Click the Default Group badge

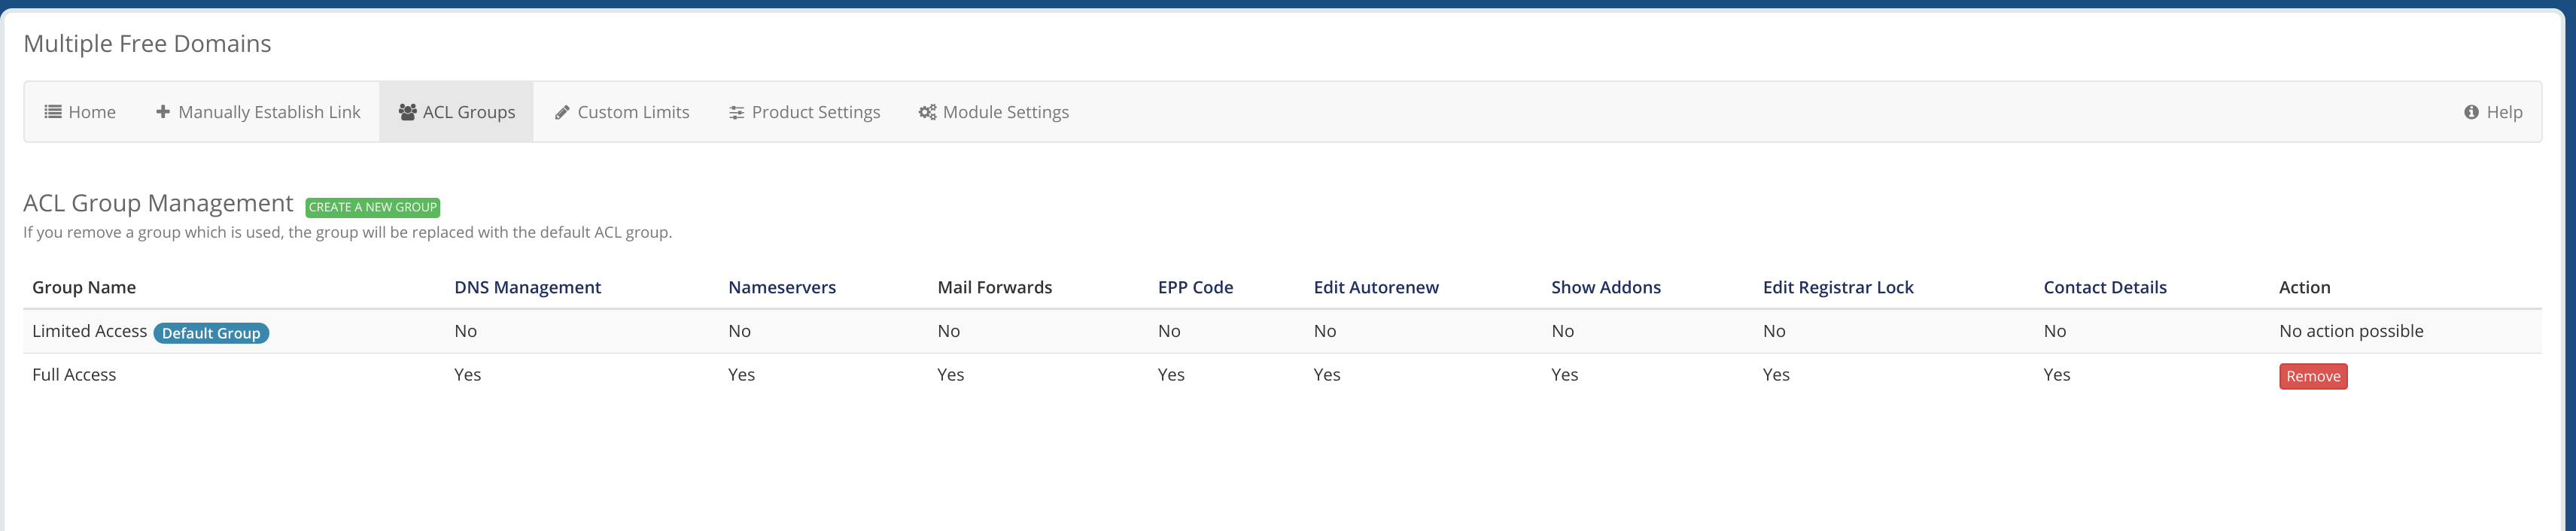(x=211, y=333)
